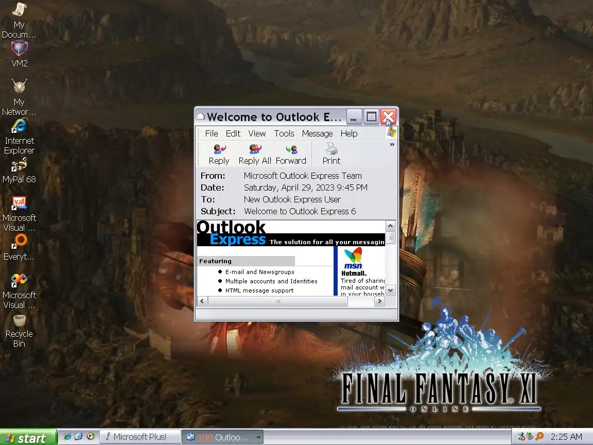Select the MyPal 68 desktop icon
Image resolution: width=593 pixels, height=445 pixels.
[19, 170]
